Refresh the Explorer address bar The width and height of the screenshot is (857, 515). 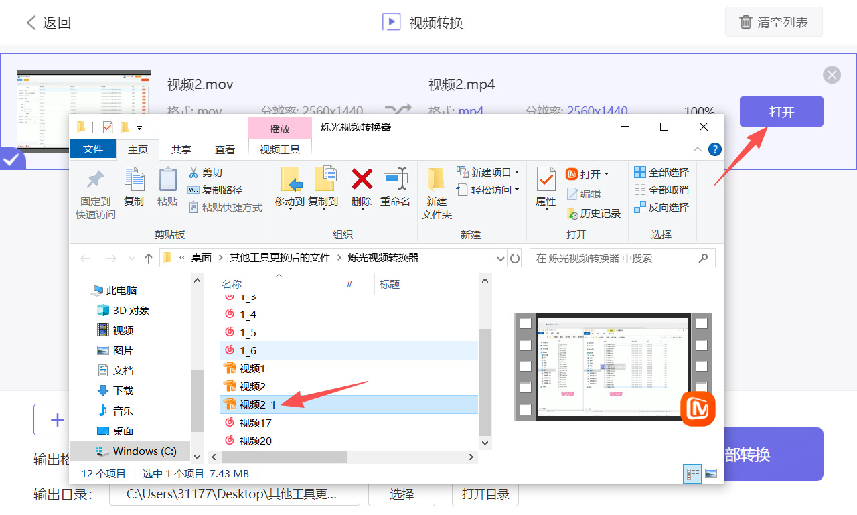coord(515,258)
